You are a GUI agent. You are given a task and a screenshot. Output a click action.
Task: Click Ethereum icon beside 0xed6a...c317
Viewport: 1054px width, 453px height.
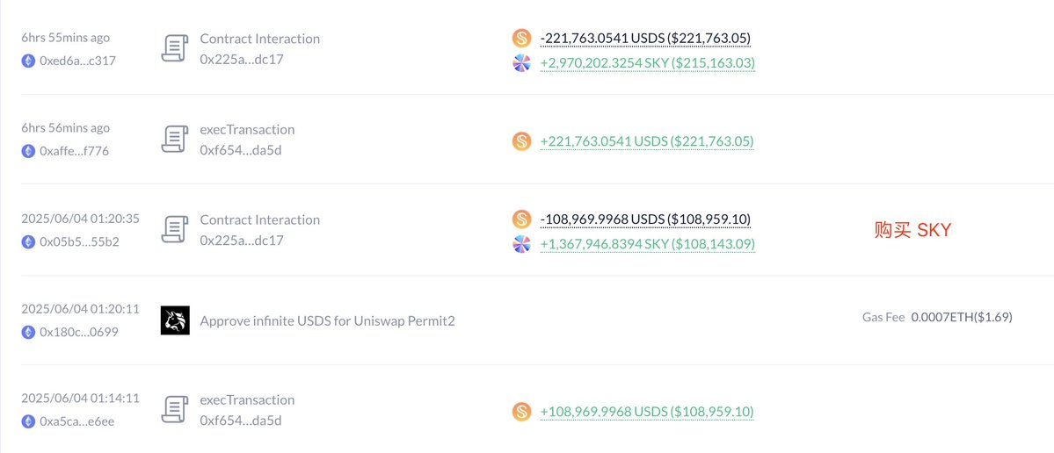pyautogui.click(x=28, y=61)
